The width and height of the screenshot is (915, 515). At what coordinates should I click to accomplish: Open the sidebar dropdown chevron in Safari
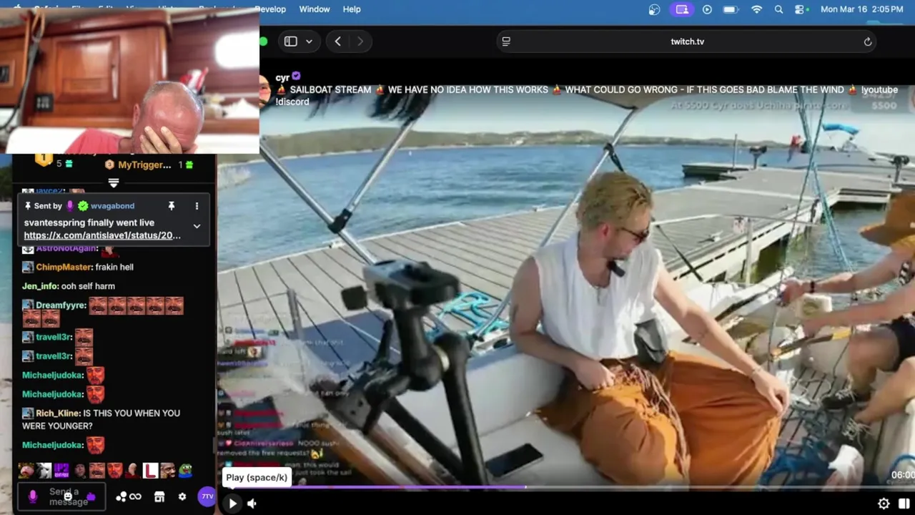pos(309,41)
